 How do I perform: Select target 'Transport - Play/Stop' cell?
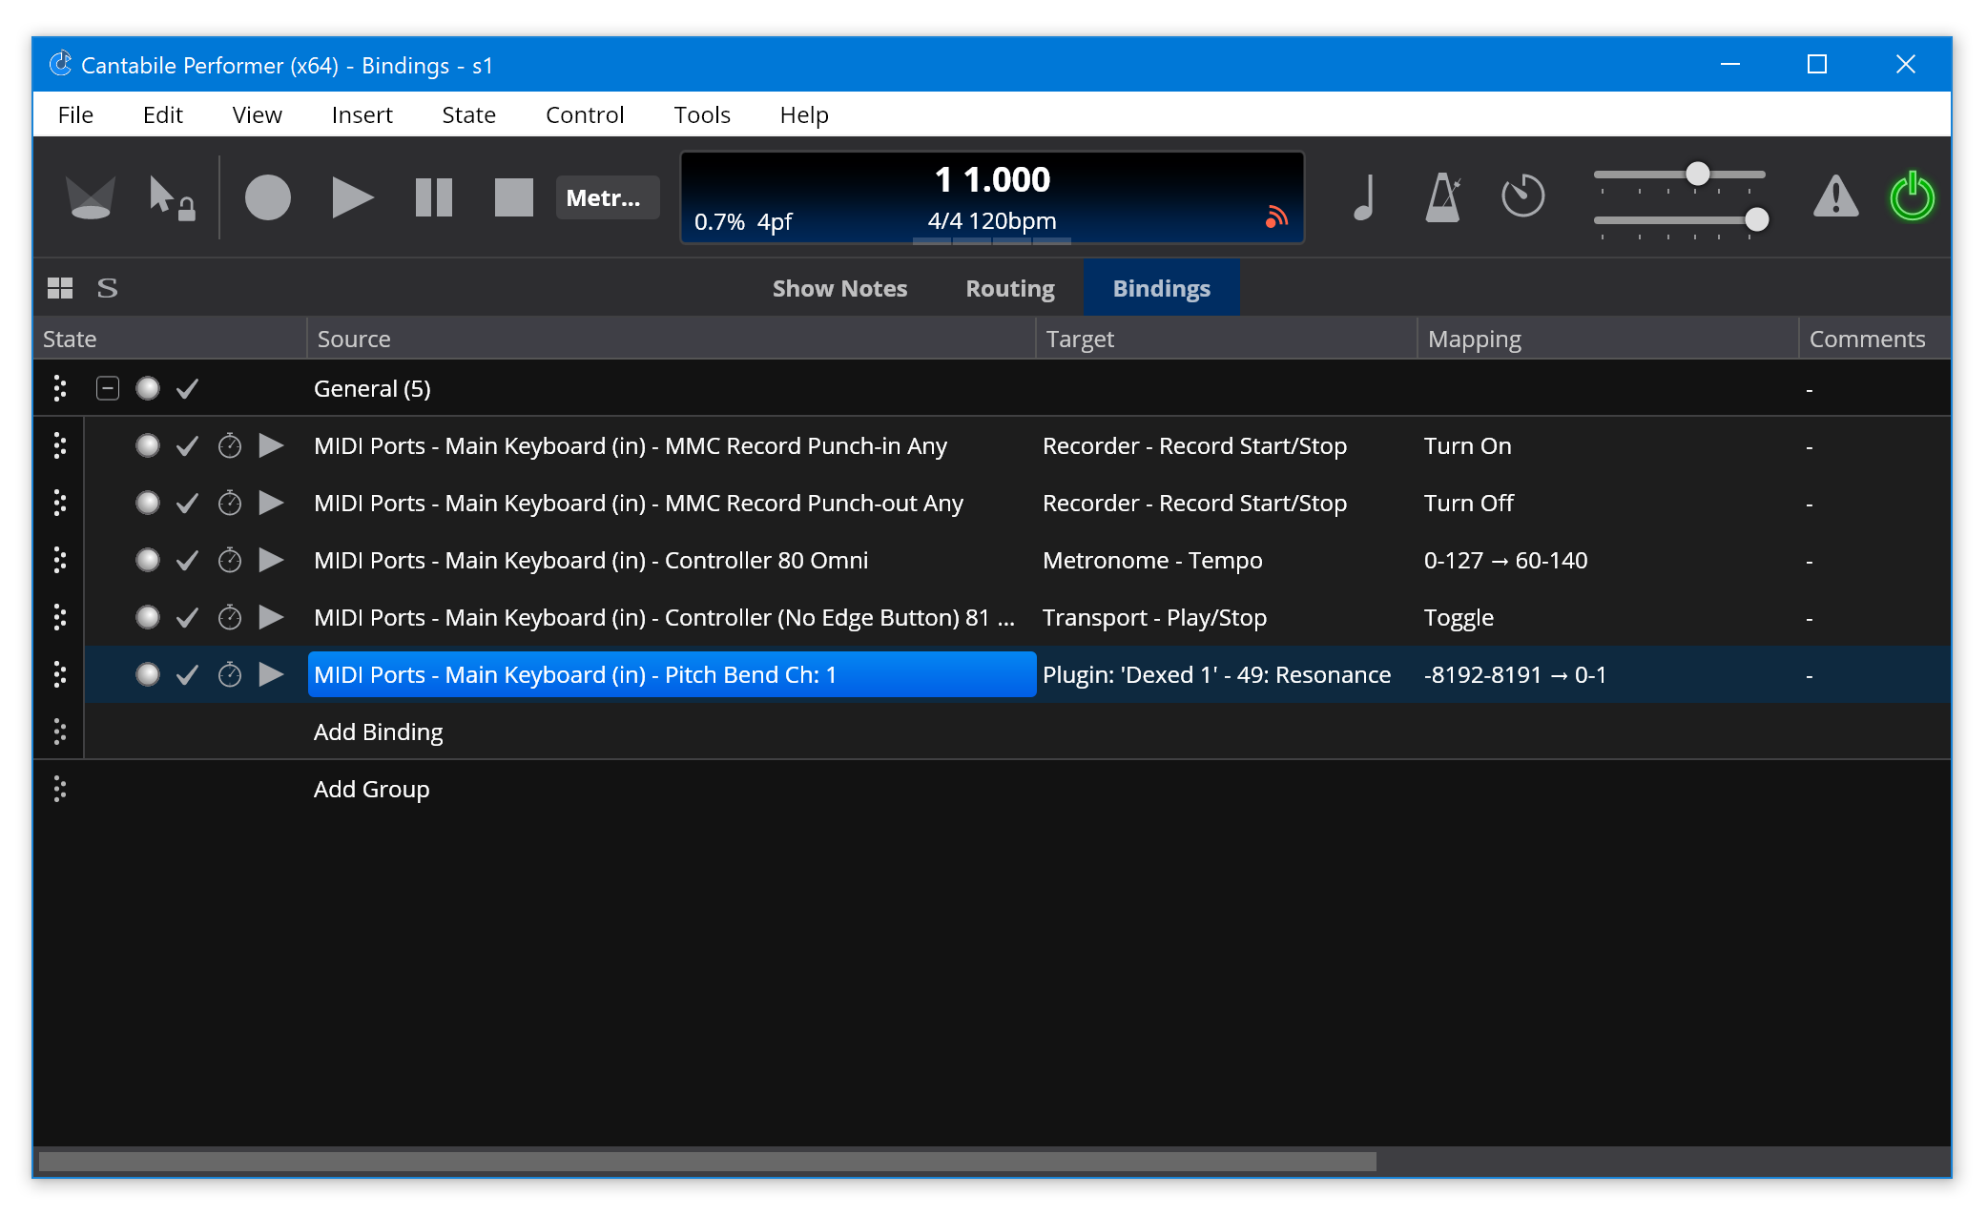pyautogui.click(x=1154, y=617)
